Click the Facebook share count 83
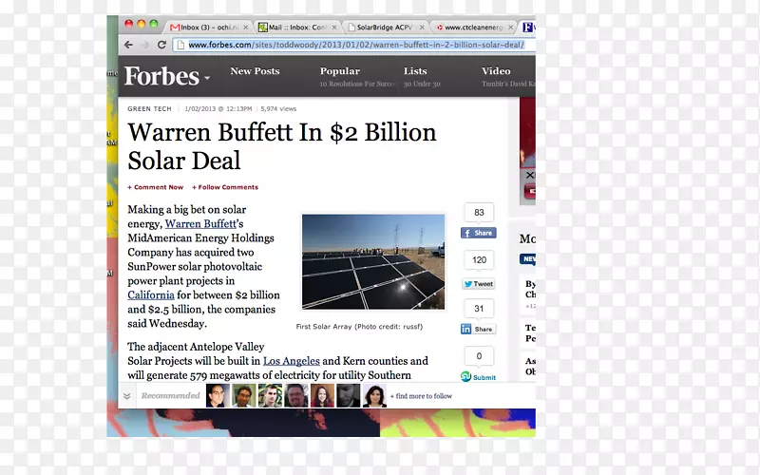 tap(479, 212)
